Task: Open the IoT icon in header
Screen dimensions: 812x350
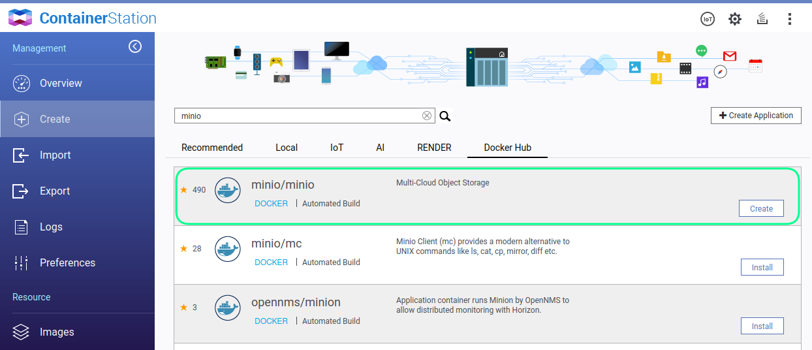Action: tap(708, 19)
